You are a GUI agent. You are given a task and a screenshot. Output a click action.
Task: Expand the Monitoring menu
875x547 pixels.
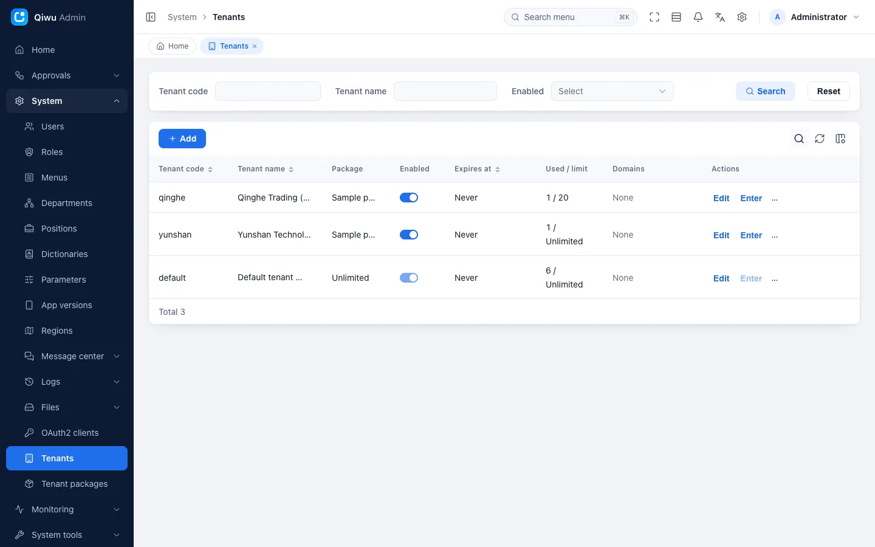tap(67, 509)
